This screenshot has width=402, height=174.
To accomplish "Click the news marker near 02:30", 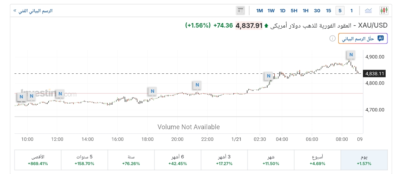I will tap(268, 76).
